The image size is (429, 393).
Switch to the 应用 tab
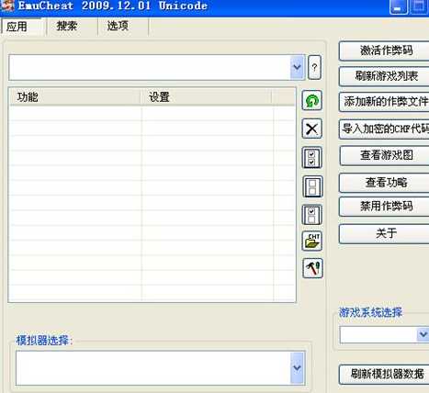coord(21,27)
